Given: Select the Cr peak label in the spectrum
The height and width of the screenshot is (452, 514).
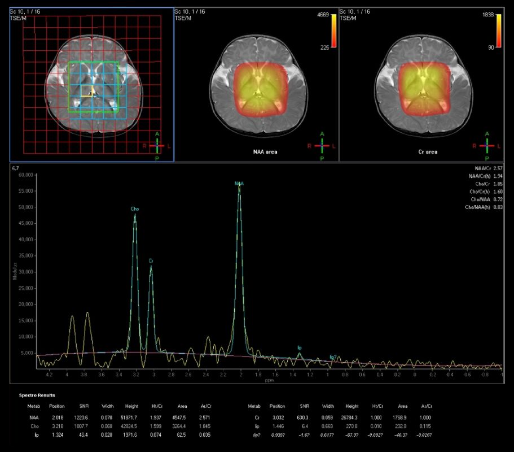Looking at the screenshot, I should tap(151, 260).
